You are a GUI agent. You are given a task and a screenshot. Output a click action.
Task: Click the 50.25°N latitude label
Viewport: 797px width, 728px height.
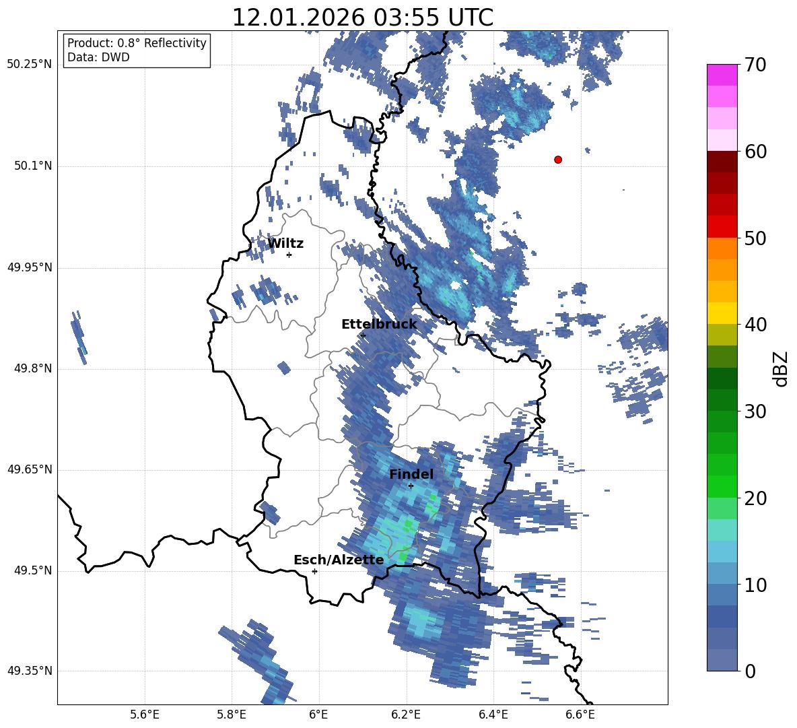tap(30, 65)
